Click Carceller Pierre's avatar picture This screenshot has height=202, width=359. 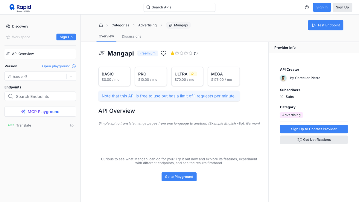point(283,78)
